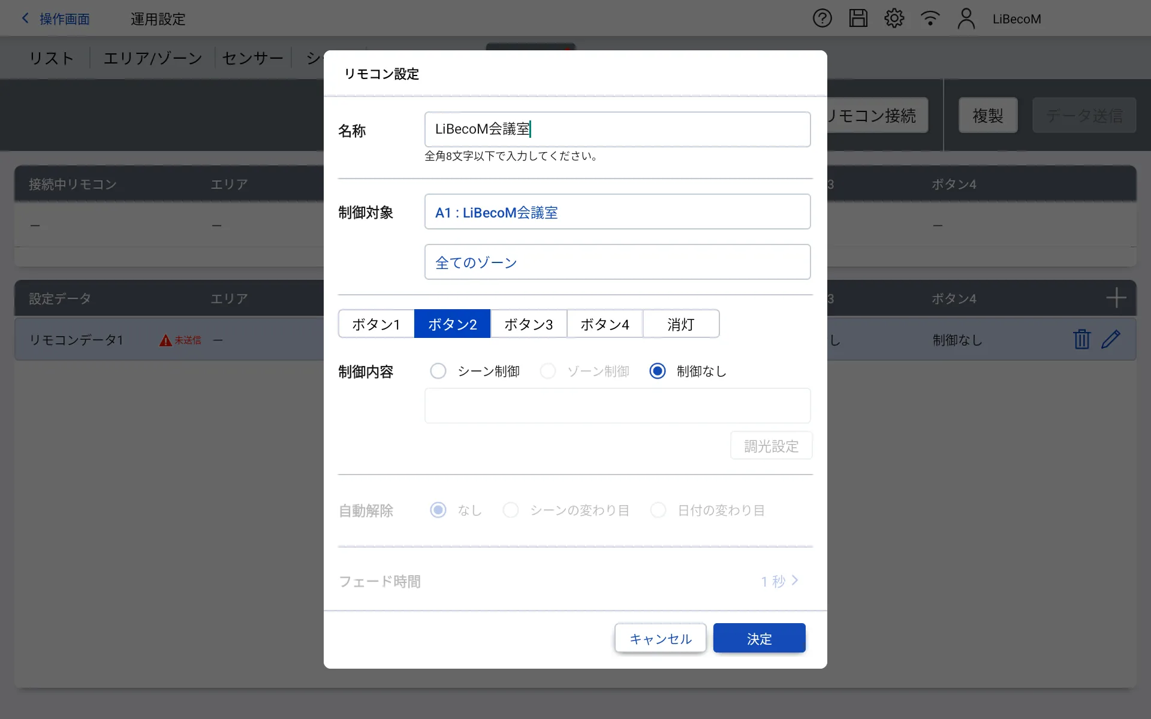Click the キャンセル button
1151x719 pixels.
click(660, 639)
